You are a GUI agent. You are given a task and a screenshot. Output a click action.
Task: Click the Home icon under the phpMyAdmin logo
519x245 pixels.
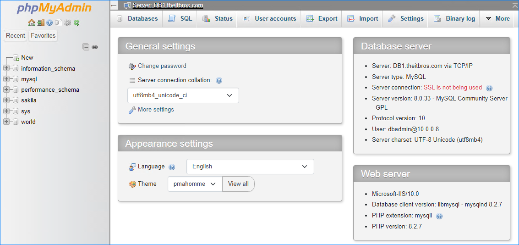32,22
